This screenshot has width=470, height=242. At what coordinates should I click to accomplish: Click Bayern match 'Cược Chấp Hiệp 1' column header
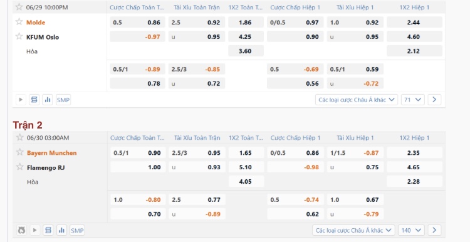point(295,138)
